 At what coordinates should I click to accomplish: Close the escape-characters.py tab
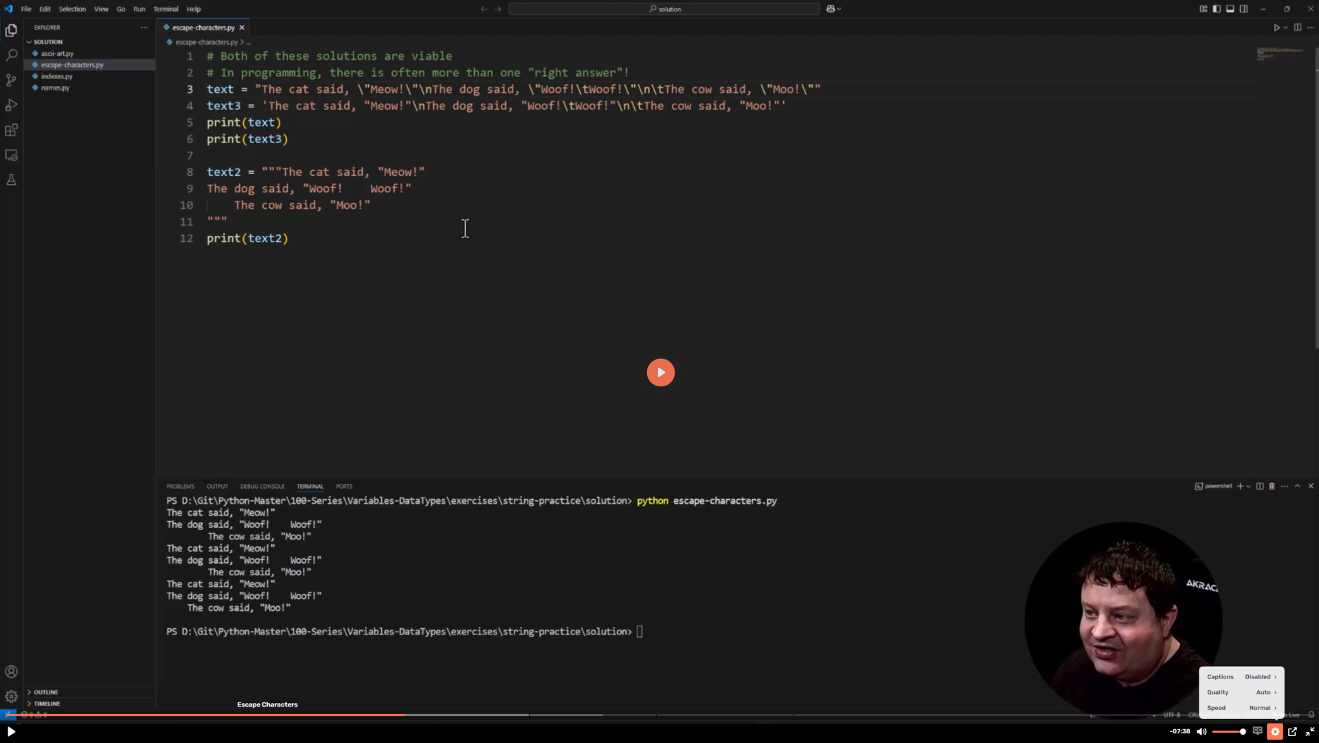tap(242, 27)
